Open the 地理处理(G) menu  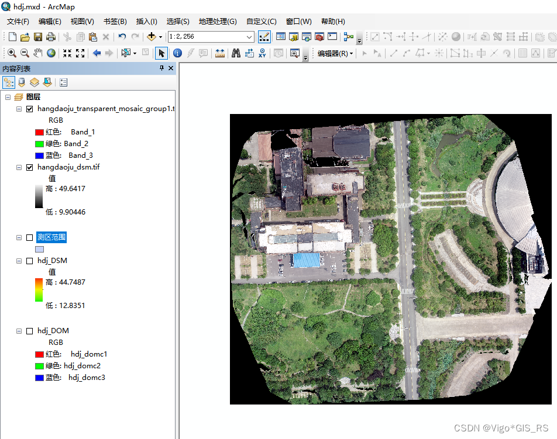coord(218,22)
